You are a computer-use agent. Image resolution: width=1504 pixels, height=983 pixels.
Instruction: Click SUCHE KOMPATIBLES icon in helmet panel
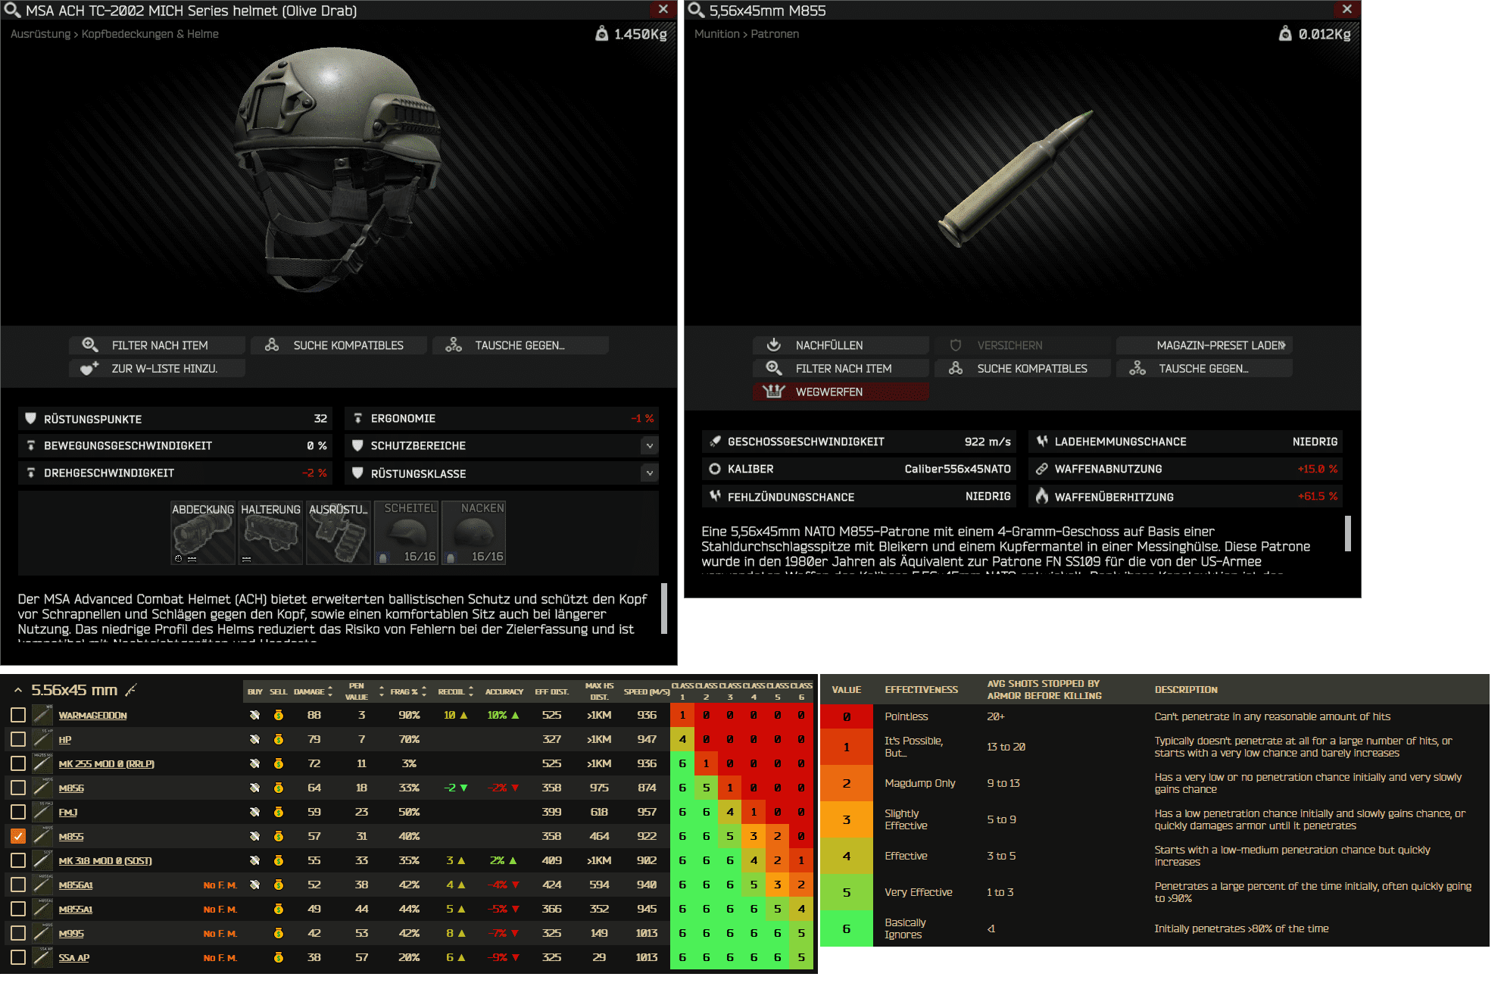[x=272, y=345]
